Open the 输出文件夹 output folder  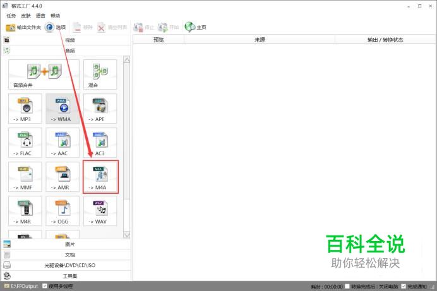point(23,27)
